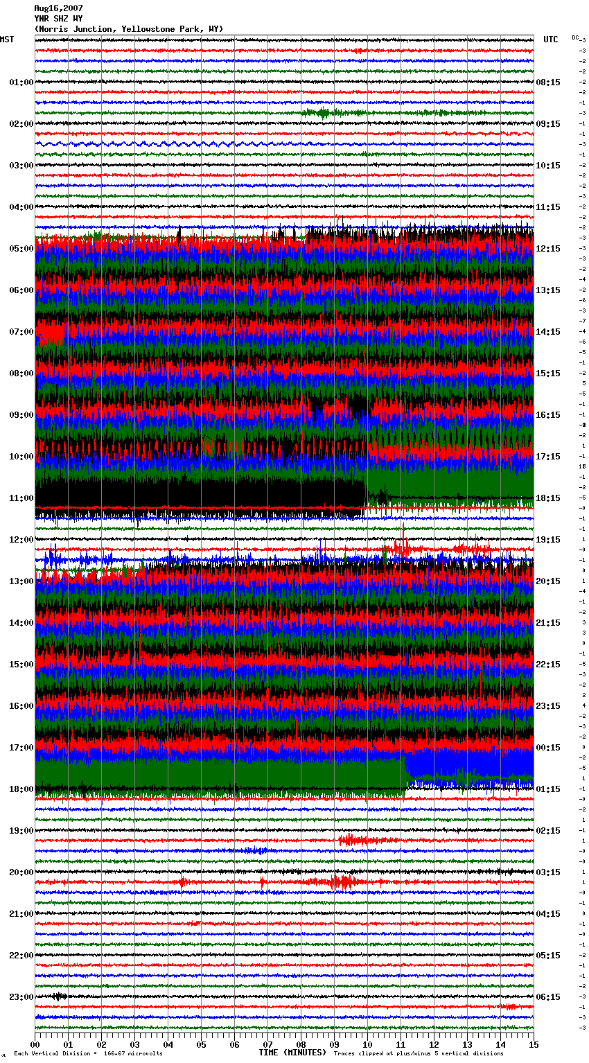
Task: Select the MST time label "09:00"
Action: [21, 415]
